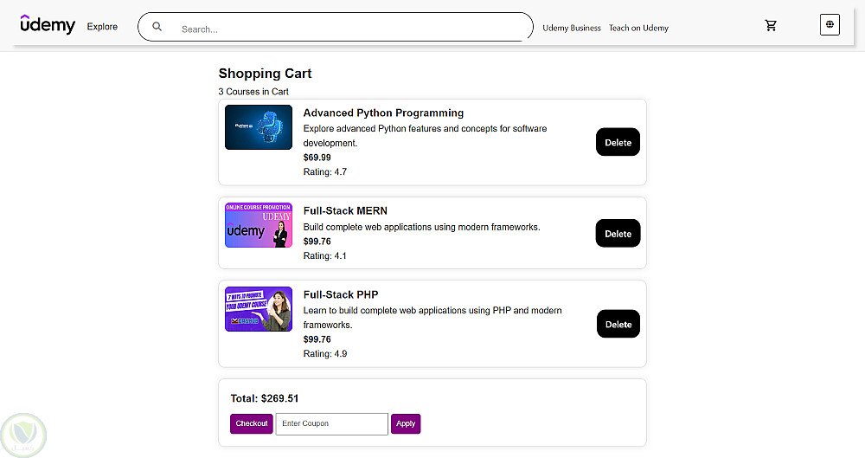Viewport: 865px width, 458px height.
Task: Click the Udemy logo
Action: click(x=48, y=25)
